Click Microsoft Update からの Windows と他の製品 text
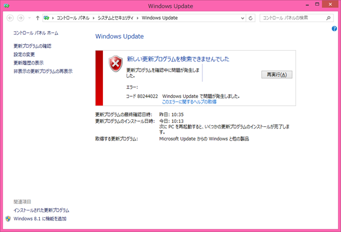 click(x=204, y=139)
